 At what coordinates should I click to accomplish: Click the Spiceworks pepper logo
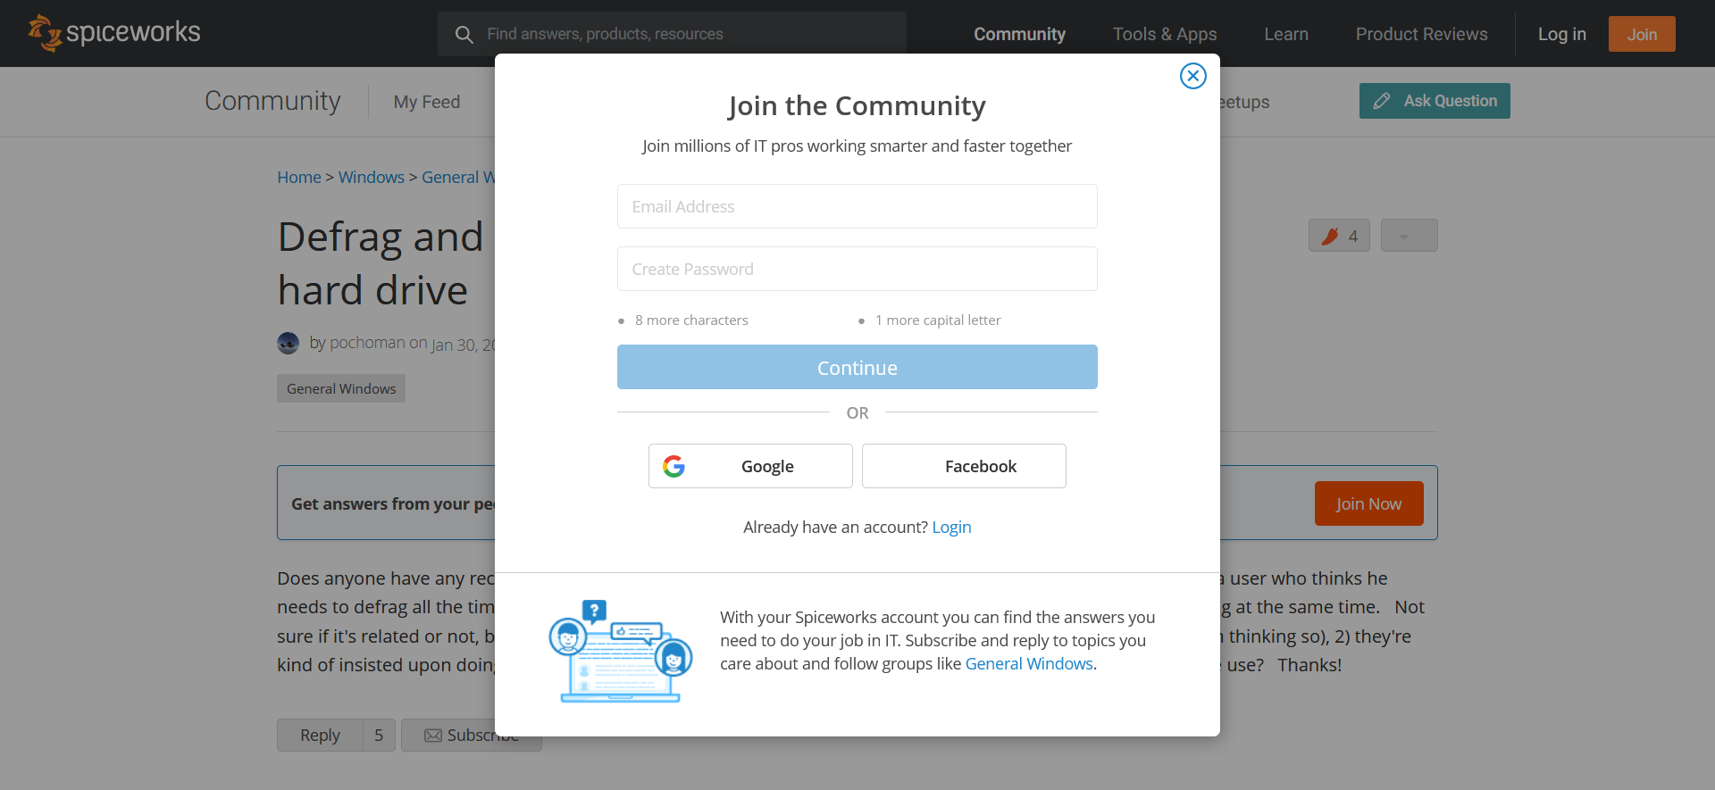point(45,33)
